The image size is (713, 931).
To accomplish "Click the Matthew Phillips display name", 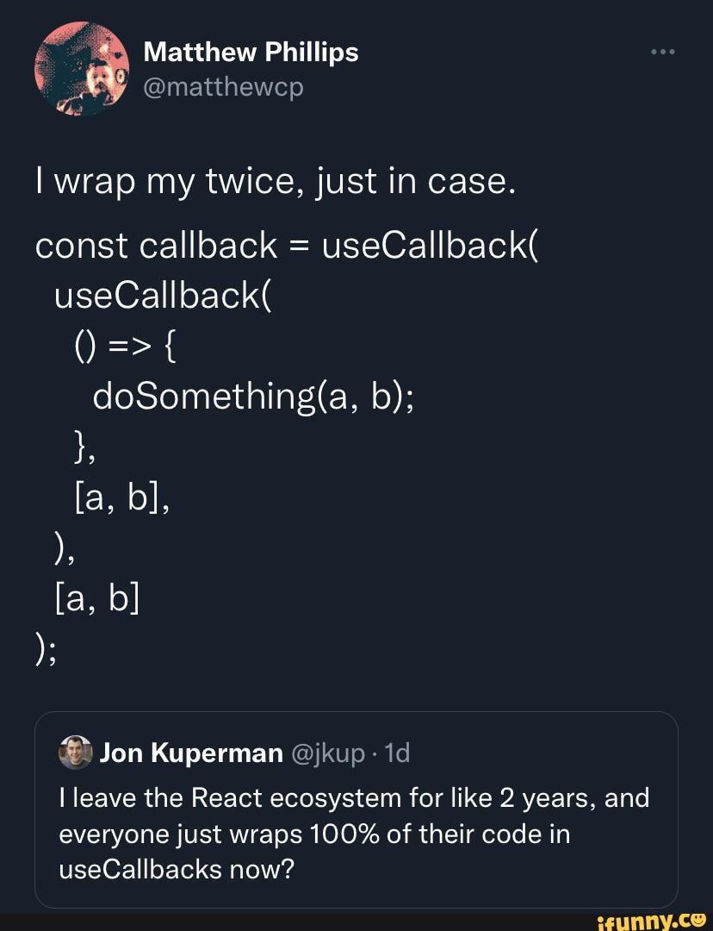I will click(x=251, y=52).
